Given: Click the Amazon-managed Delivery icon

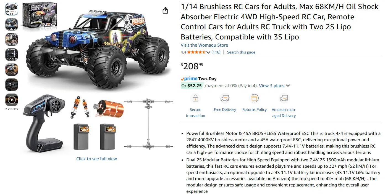Looking at the screenshot, I should [284, 98].
